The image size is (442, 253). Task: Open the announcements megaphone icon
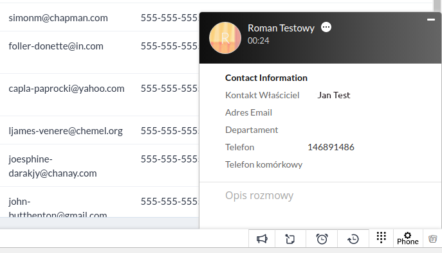pos(262,239)
